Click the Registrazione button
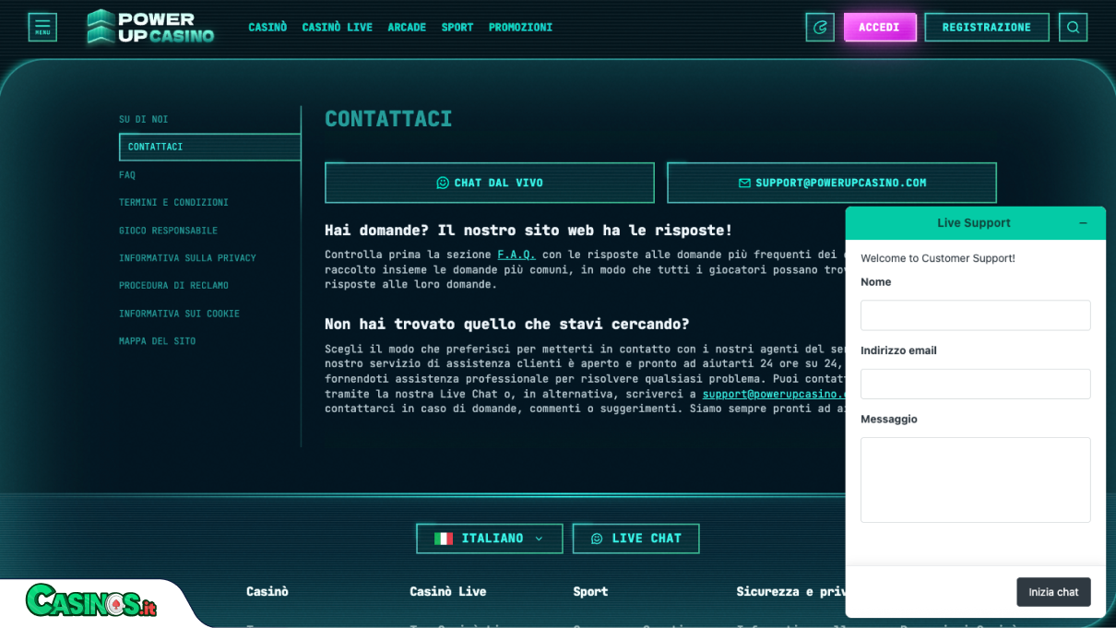Screen dimensions: 1116x628 click(x=987, y=28)
